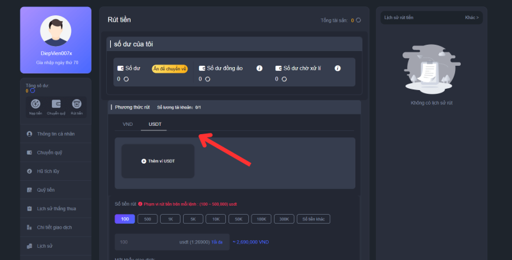This screenshot has width=512, height=260.
Task: Click the Lịch sử menu icon
Action: pos(29,246)
